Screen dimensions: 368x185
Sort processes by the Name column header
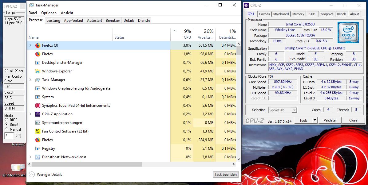[x=70, y=34]
